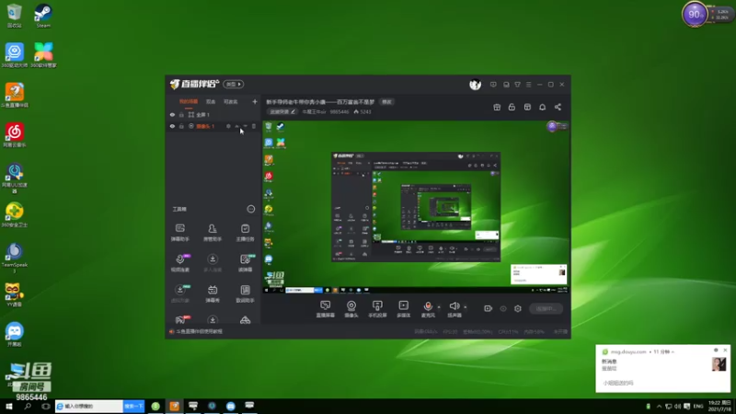This screenshot has height=414, width=736.
Task: Open the Steam desktop shortcut
Action: tap(43, 16)
